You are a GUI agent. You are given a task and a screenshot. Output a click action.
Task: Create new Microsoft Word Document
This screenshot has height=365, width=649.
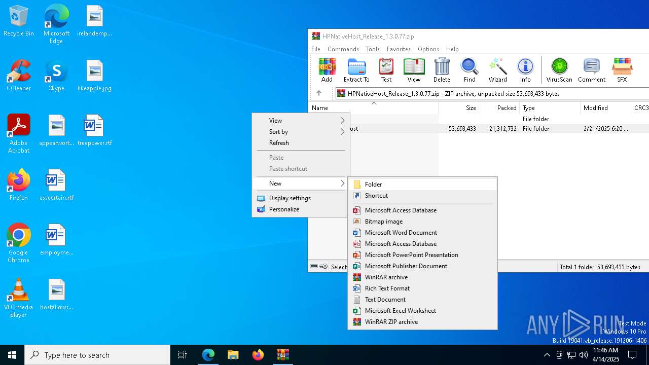pos(422,232)
